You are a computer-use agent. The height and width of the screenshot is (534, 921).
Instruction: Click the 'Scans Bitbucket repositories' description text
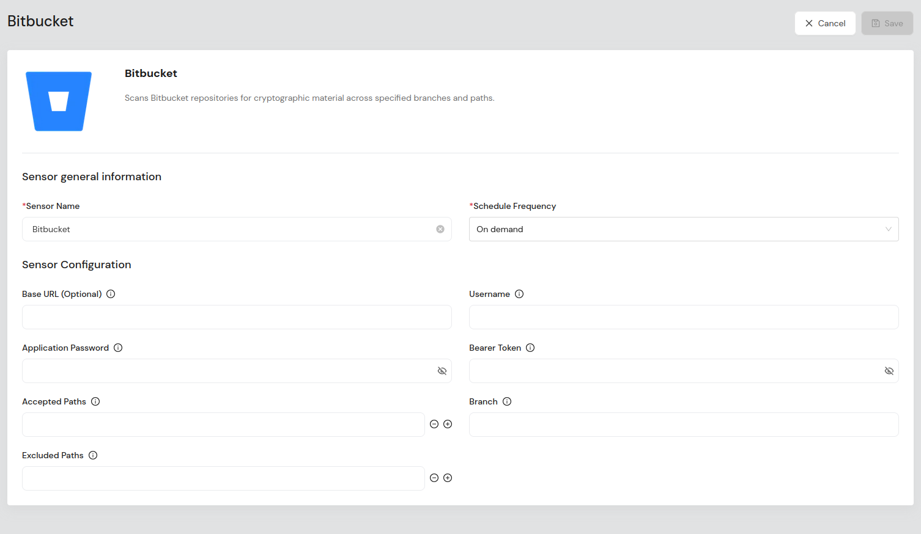pyautogui.click(x=309, y=98)
